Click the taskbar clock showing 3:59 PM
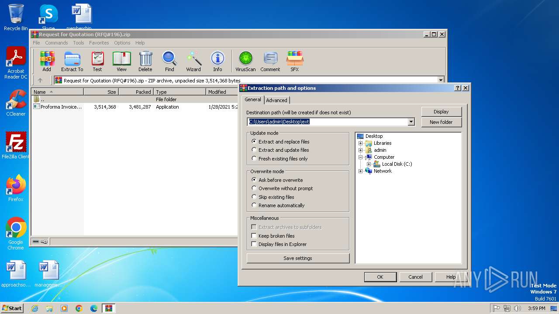Screen dimensions: 559x314 536,308
